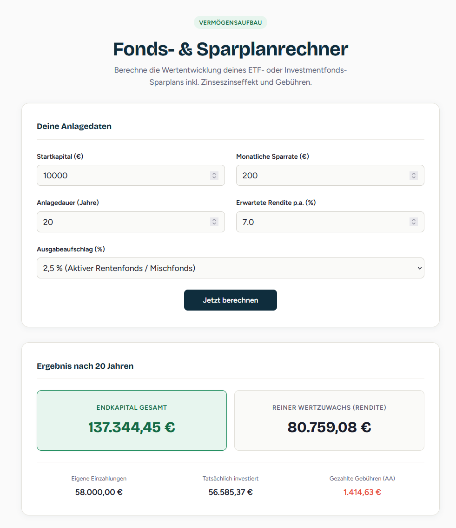Increase Monatliche Sparrate via up arrow
This screenshot has height=528, width=456.
413,173
